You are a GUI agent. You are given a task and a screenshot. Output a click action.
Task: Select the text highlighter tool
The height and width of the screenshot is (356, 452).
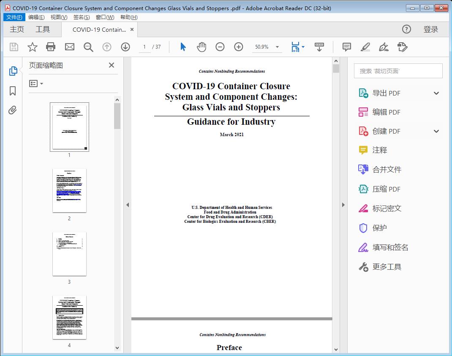click(365, 47)
